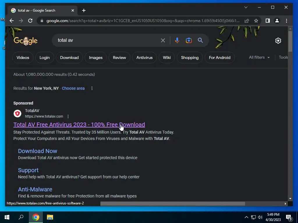
Task: Search by image with the camera icon
Action: (x=189, y=40)
